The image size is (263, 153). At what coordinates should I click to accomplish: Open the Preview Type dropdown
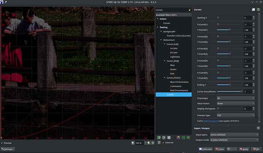click(236, 115)
